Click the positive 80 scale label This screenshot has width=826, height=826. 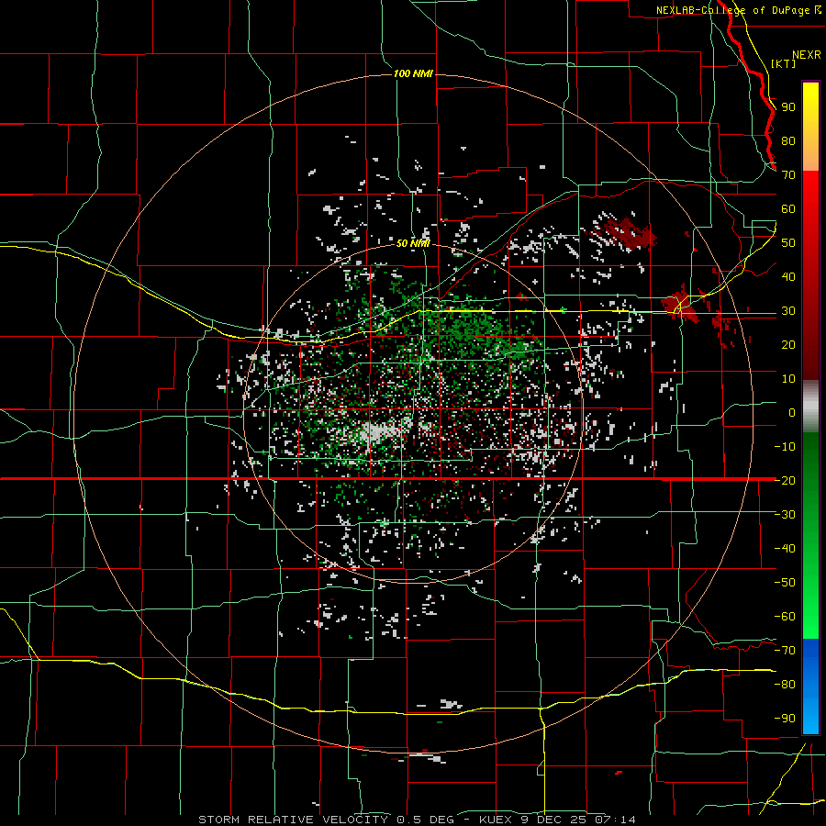point(788,140)
